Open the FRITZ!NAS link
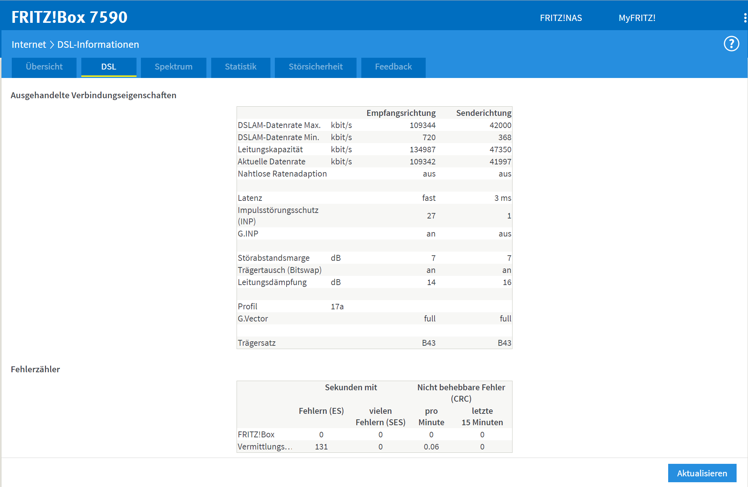 tap(561, 18)
